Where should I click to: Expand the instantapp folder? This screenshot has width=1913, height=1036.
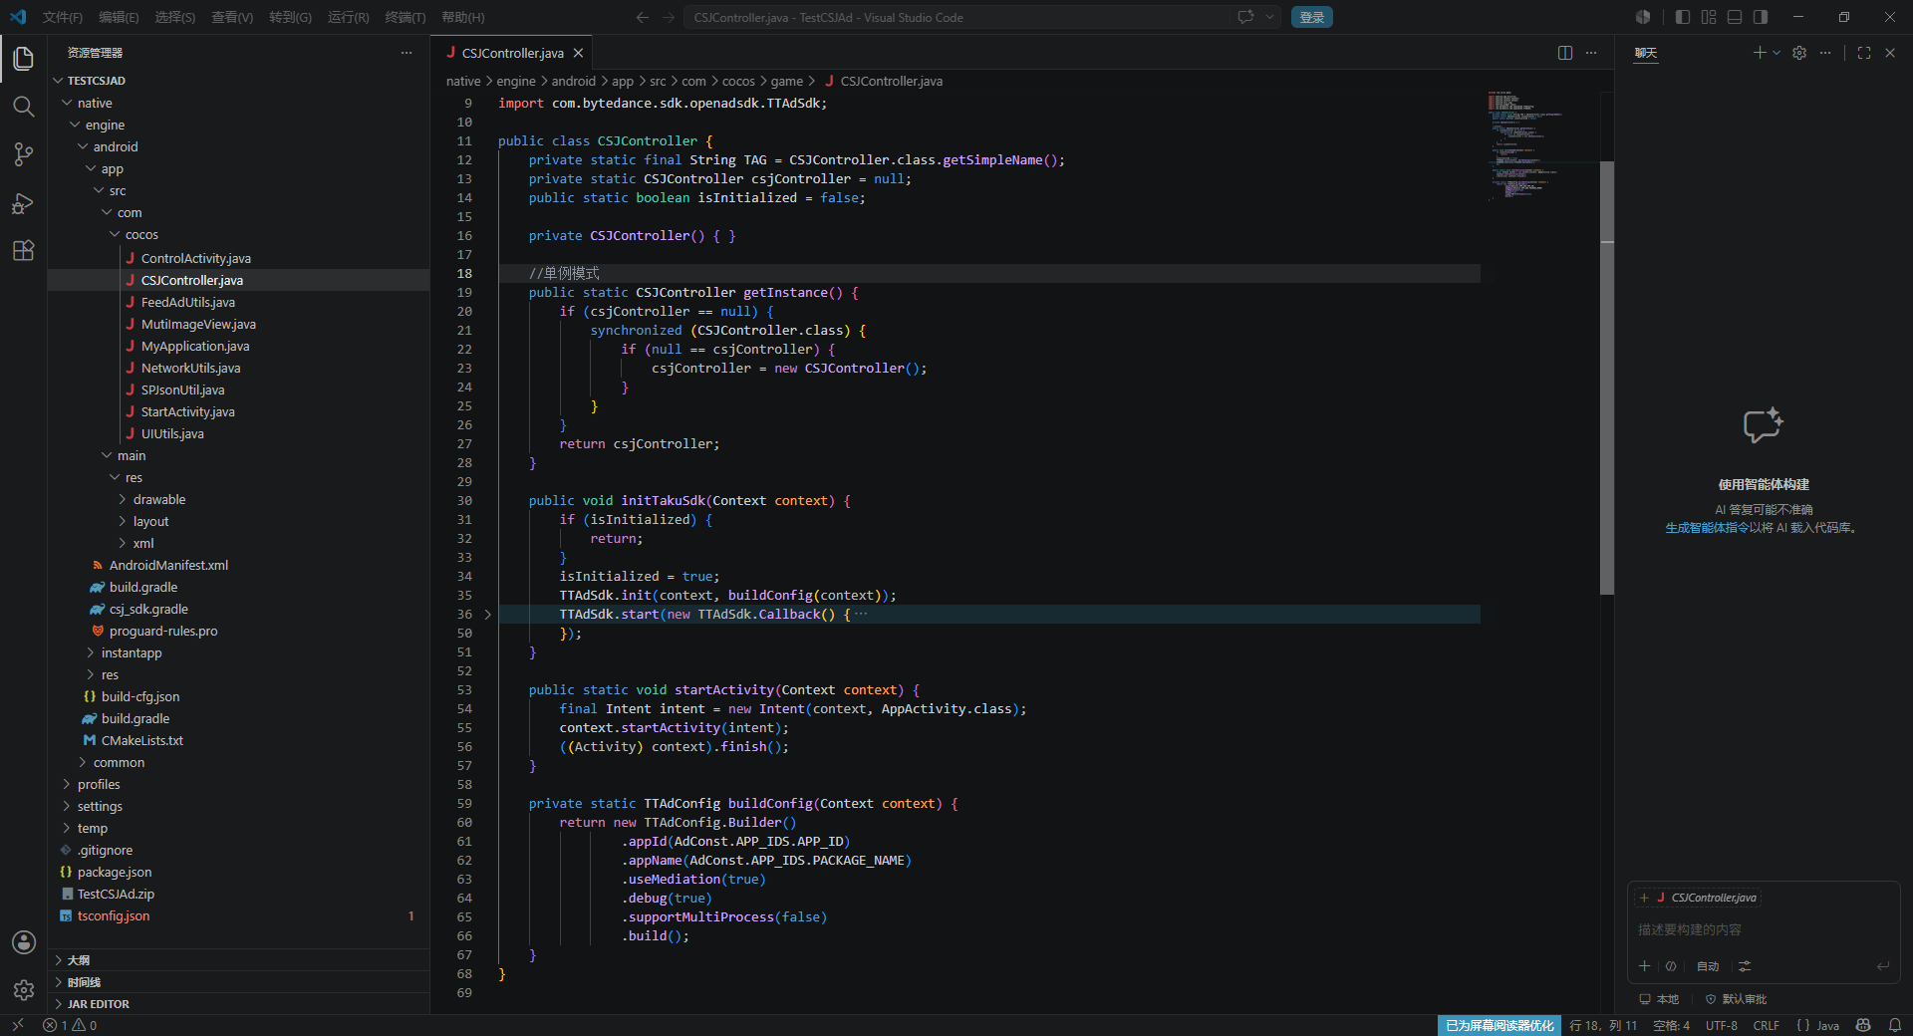tap(132, 653)
